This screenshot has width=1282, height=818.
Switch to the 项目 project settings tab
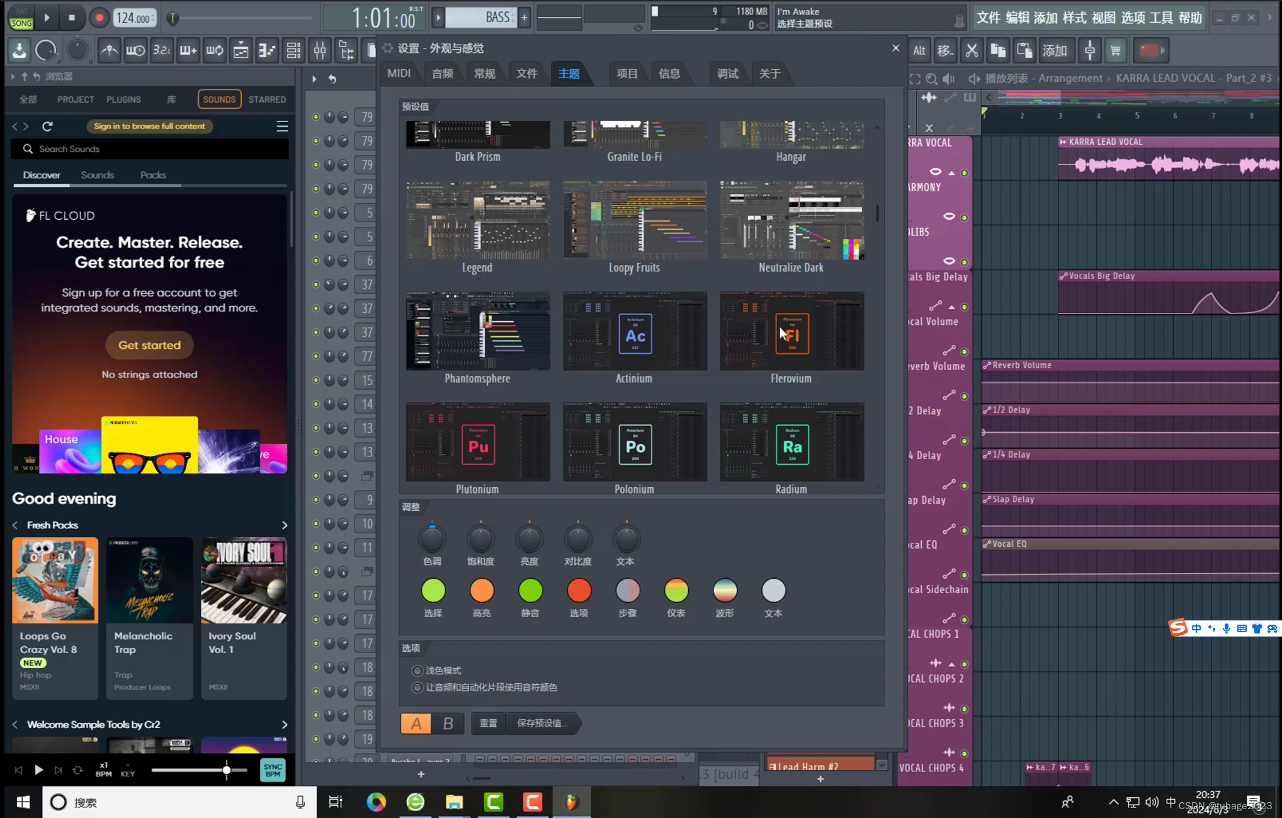click(x=627, y=74)
